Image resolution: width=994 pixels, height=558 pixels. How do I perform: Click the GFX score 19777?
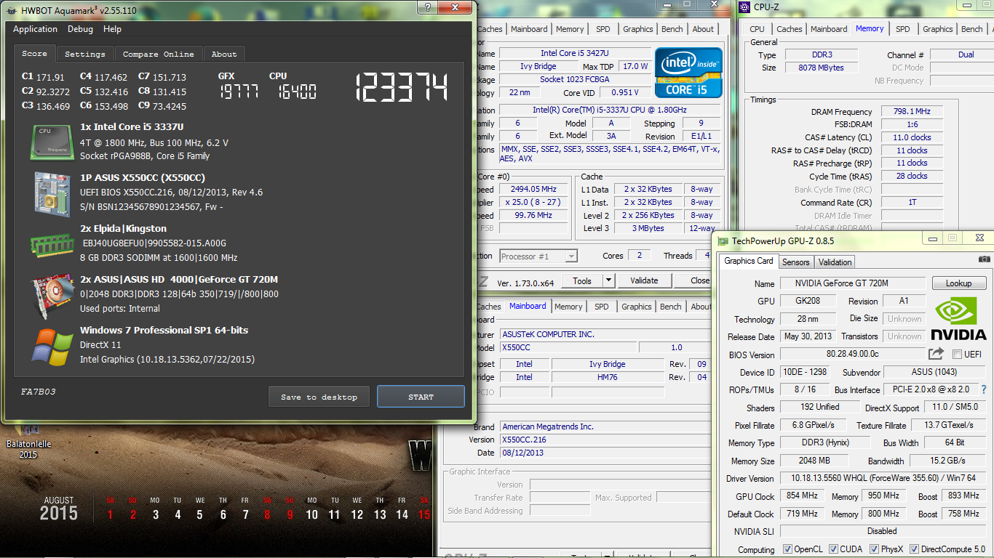pyautogui.click(x=239, y=92)
